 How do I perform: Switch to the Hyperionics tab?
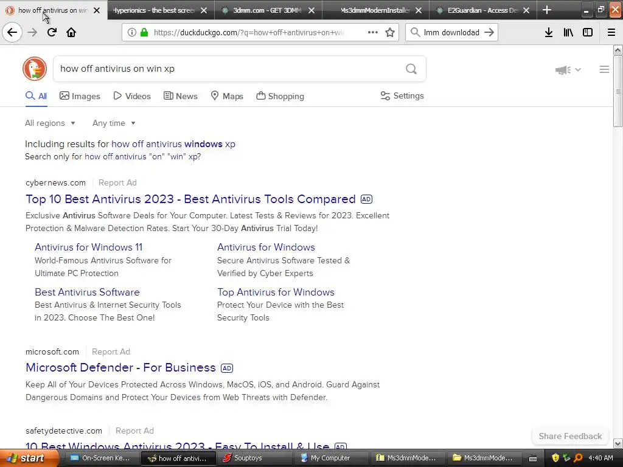click(154, 10)
